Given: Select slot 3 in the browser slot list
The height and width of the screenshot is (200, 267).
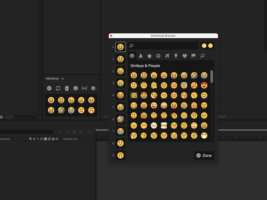Looking at the screenshot, I should point(120,83).
